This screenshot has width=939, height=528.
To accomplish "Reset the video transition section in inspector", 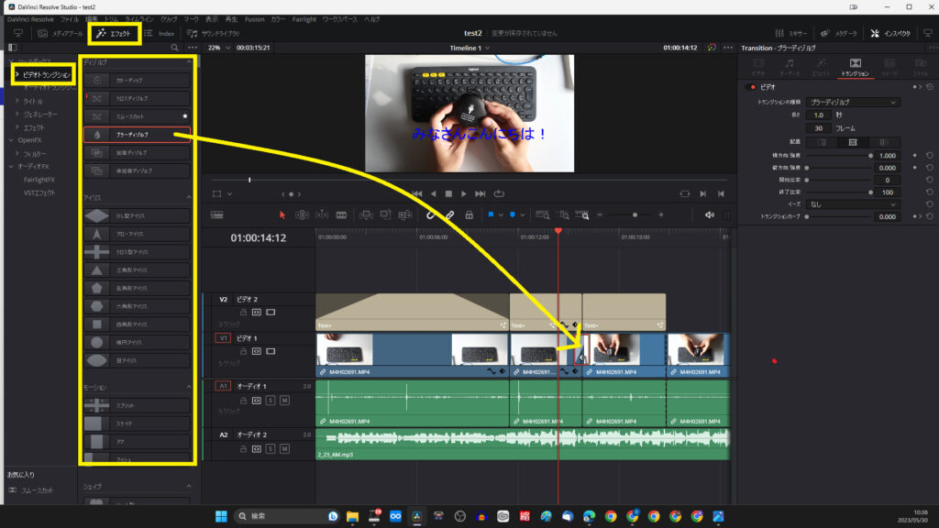I will (930, 87).
